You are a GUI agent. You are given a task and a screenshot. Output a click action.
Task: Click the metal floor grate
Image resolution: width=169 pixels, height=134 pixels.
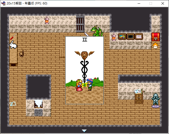pyautogui.click(x=38, y=112)
